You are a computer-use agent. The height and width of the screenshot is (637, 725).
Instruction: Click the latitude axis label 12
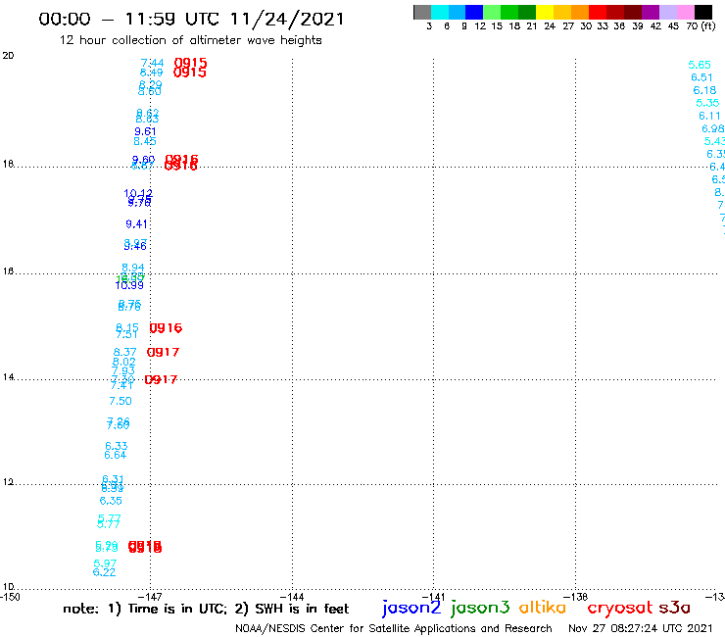coord(8,482)
